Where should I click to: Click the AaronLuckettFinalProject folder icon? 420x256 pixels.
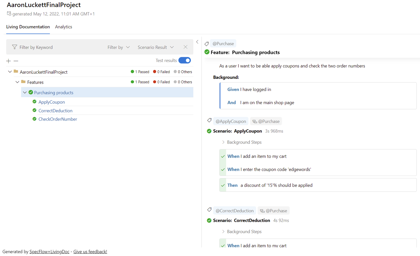(16, 72)
